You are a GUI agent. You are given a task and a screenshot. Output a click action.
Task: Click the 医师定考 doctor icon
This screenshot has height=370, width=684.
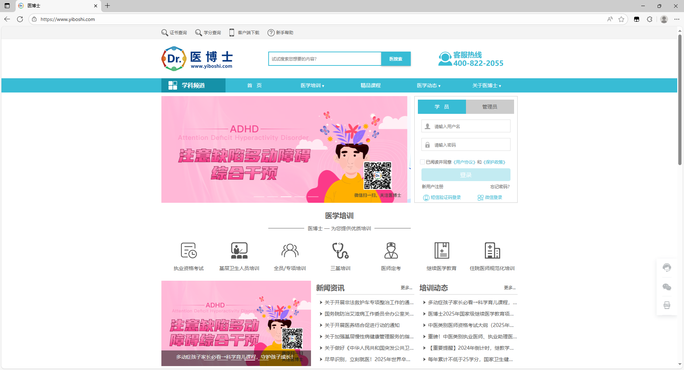click(391, 250)
